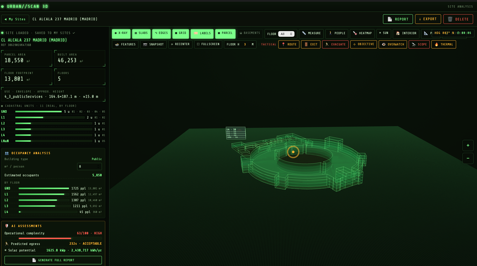Click the EXPORT download button
The height and width of the screenshot is (266, 477).
tap(428, 19)
